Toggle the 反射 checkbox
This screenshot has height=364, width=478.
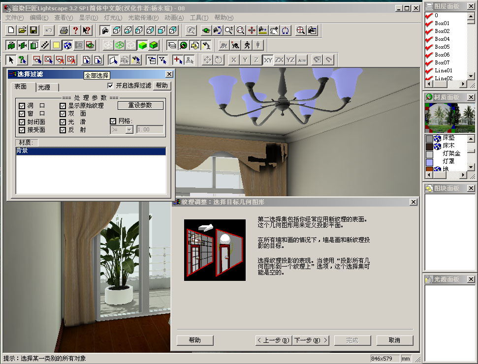63,130
